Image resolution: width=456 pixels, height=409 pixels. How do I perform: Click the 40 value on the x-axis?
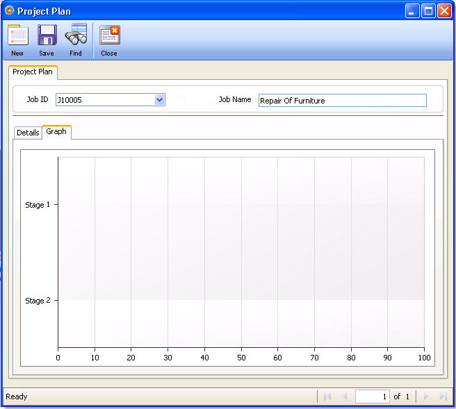pos(205,358)
